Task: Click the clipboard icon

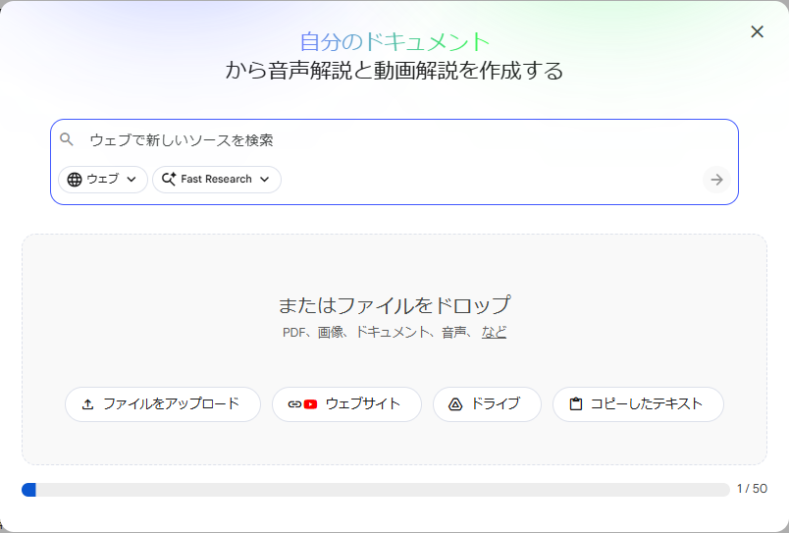Action: [x=576, y=404]
